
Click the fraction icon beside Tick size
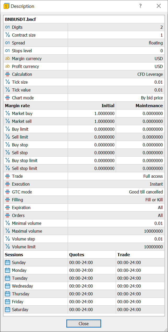7,82
